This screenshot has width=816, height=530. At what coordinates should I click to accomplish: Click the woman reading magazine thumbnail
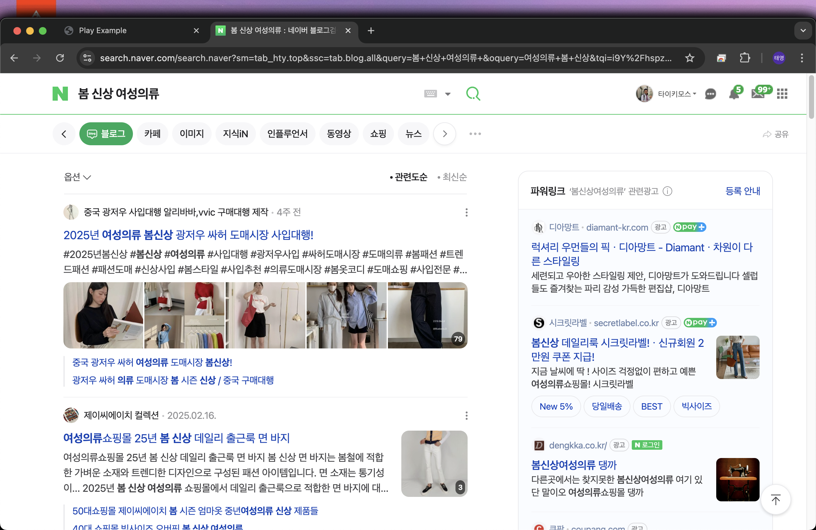click(103, 315)
